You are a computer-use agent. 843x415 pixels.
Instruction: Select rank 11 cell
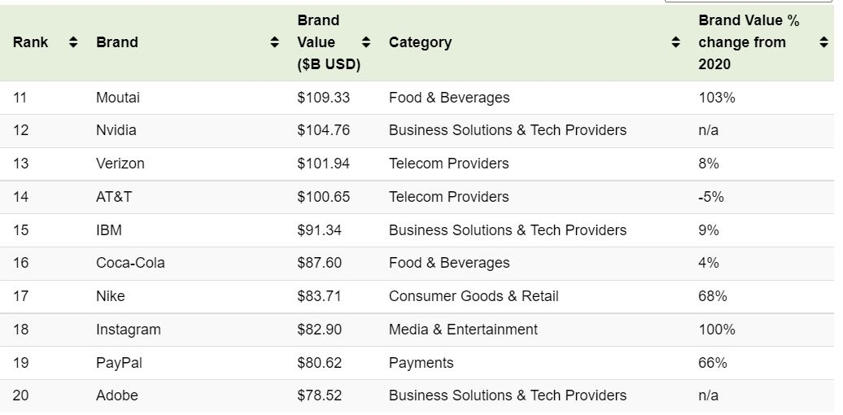tap(20, 98)
